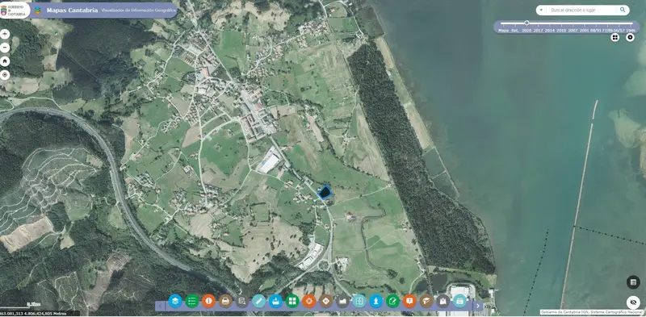Image resolution: width=646 pixels, height=317 pixels.
Task: Open the search type dropdown arrow
Action: (541, 10)
